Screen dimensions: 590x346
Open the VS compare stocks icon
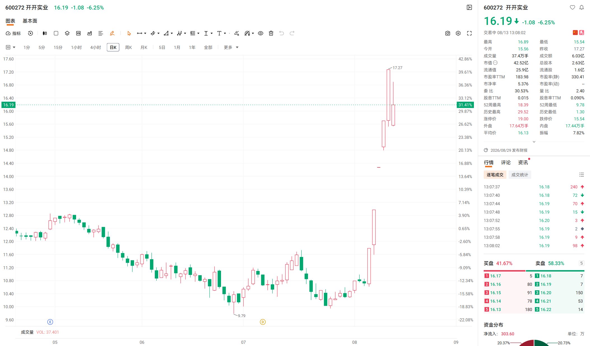tap(78, 33)
